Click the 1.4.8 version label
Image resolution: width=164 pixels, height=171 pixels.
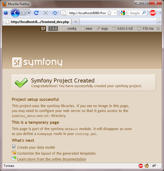pyautogui.click(x=53, y=29)
